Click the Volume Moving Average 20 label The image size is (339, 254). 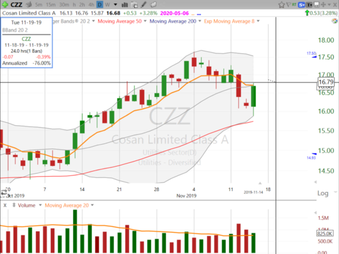tap(67, 205)
